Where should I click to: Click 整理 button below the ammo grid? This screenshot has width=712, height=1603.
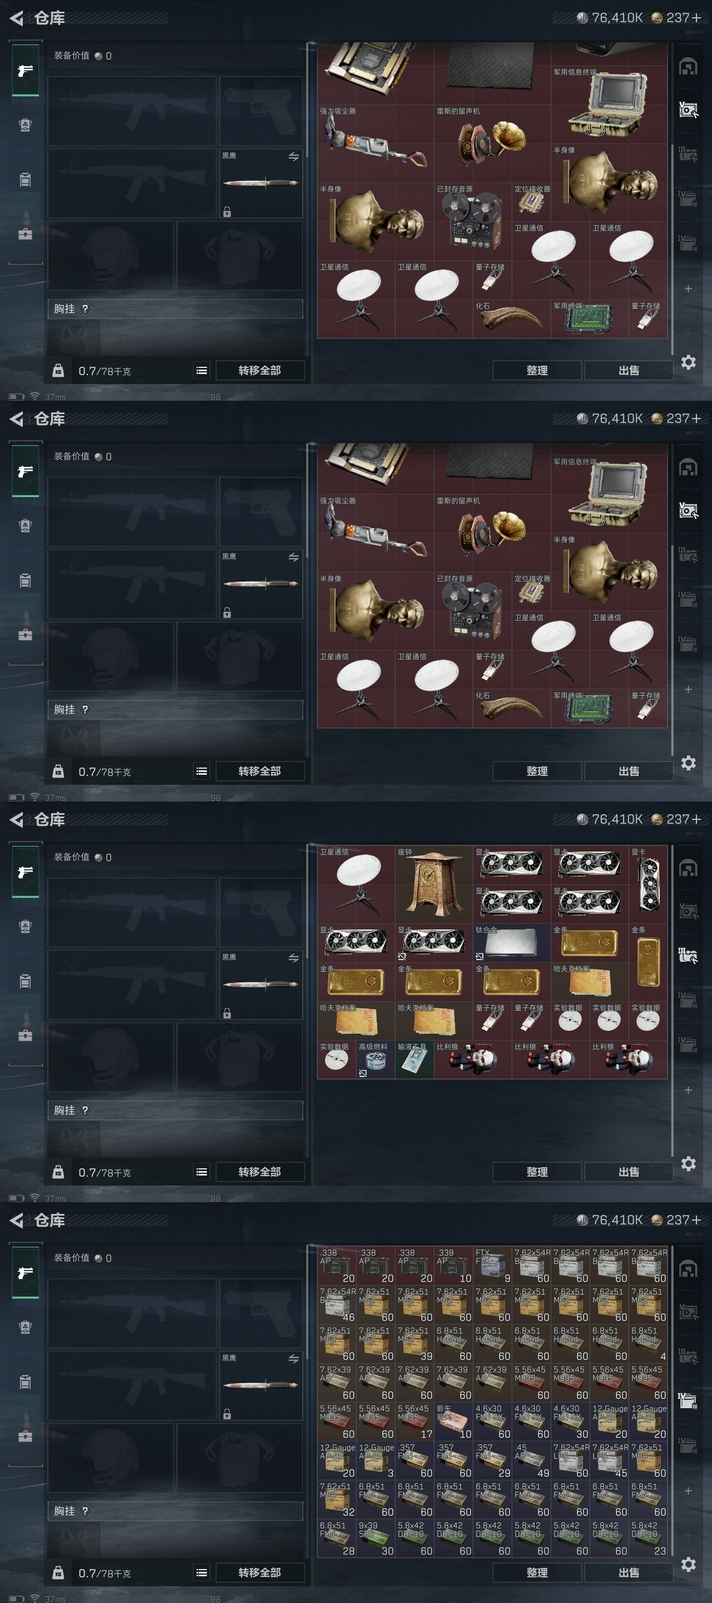537,1572
